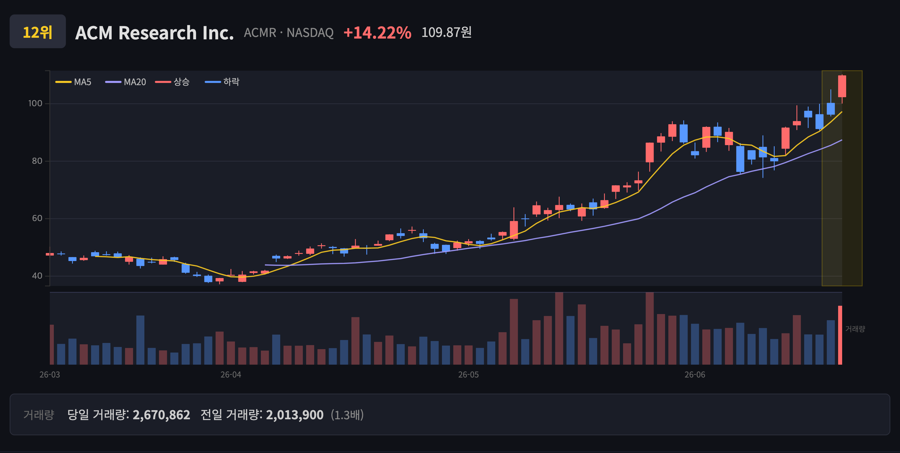Click the 거래량 label beside the volume chart
The image size is (900, 453).
coord(855,329)
